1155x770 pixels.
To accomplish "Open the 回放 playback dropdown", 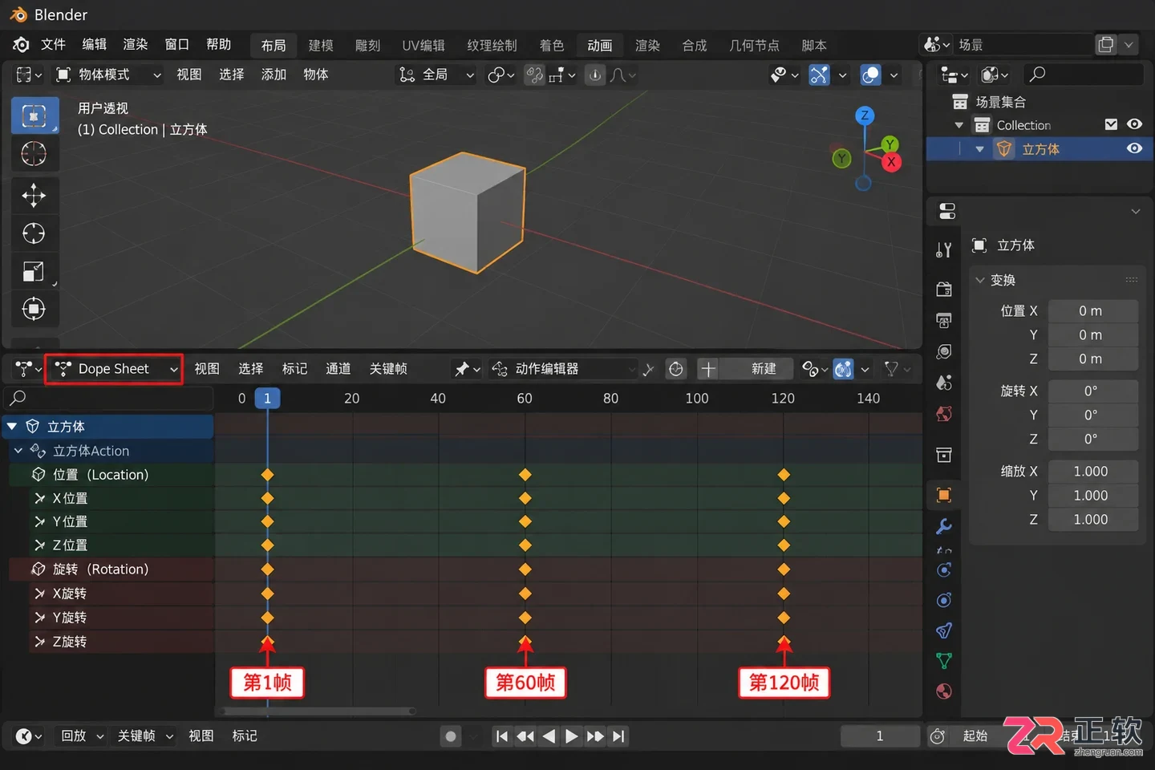I will click(82, 736).
